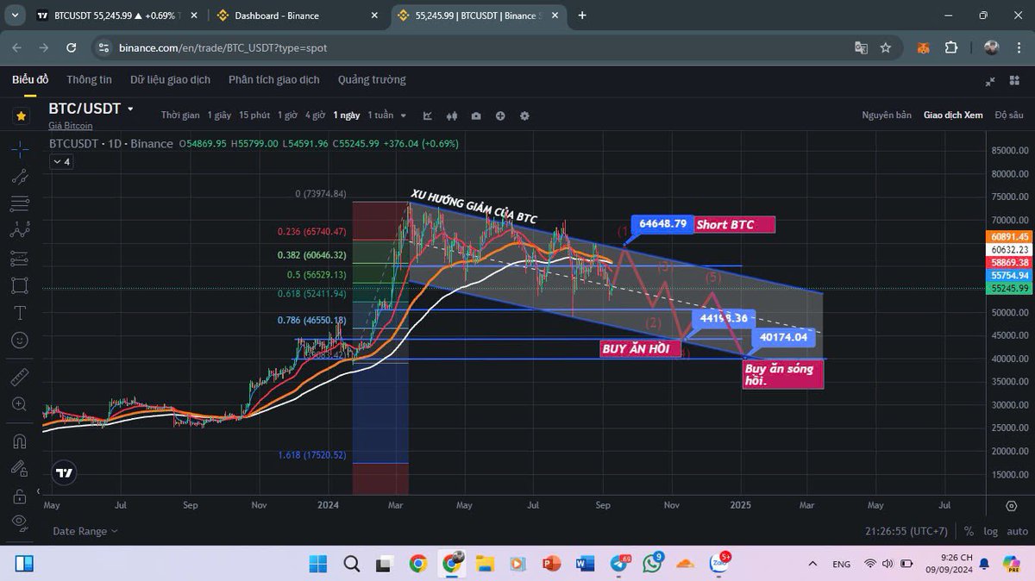Screen dimensions: 1035x581
Task: Show hidden system tray icons
Action: [812, 564]
